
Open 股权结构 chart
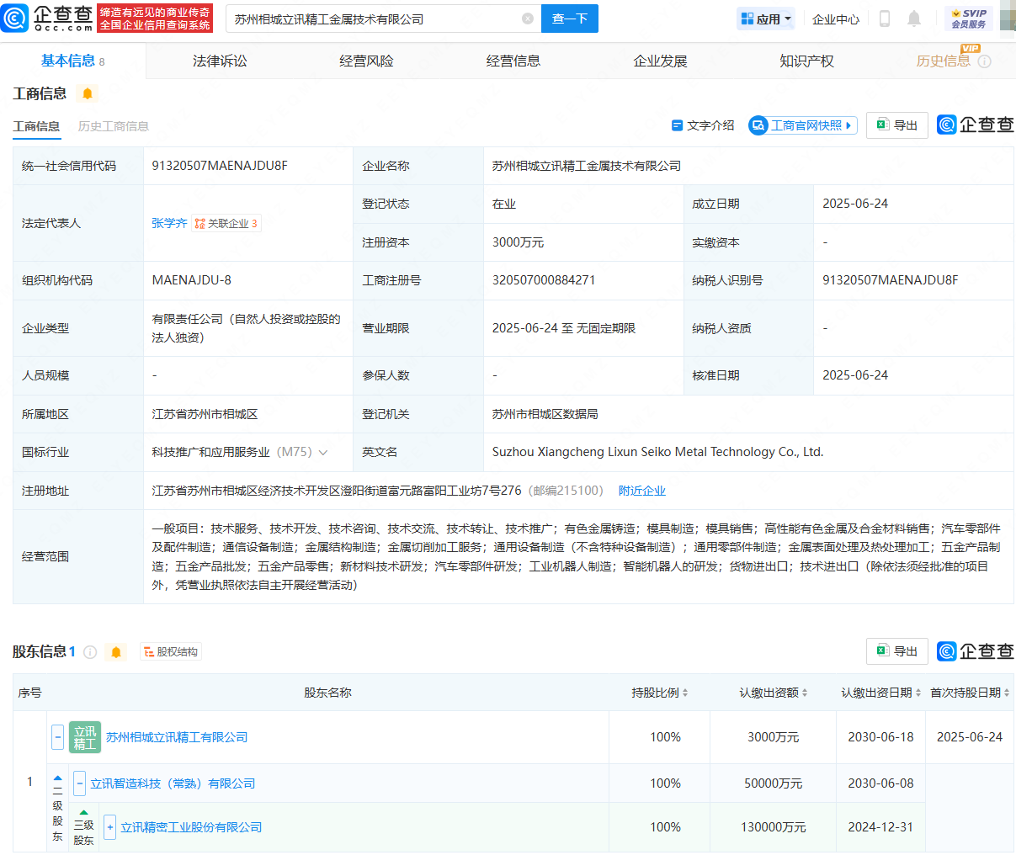[171, 652]
